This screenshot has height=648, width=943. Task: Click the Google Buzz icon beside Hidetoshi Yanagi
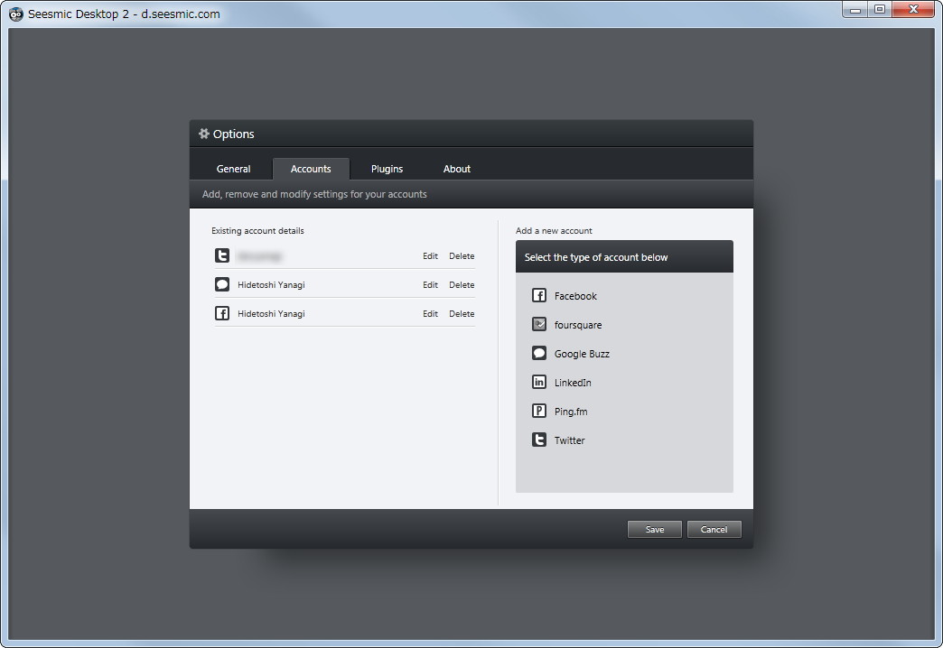point(222,284)
